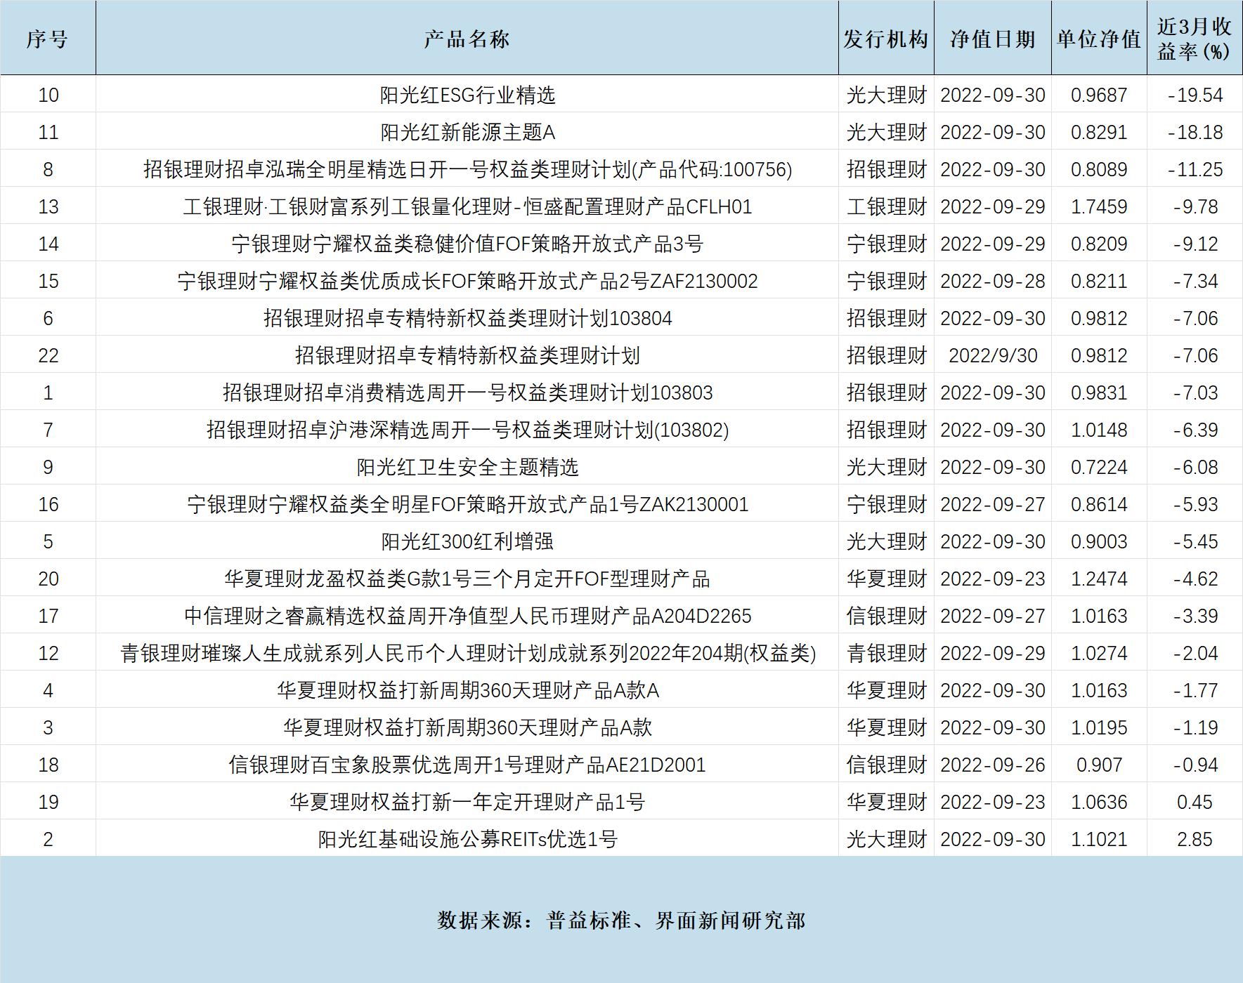Click the 序号 column header

48,39
